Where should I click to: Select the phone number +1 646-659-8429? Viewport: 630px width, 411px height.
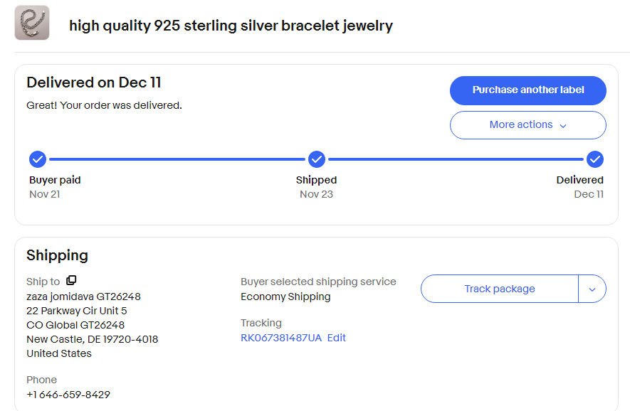68,395
